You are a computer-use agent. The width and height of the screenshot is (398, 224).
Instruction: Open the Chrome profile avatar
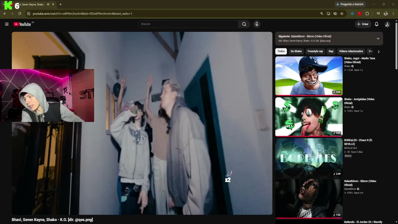(386, 14)
